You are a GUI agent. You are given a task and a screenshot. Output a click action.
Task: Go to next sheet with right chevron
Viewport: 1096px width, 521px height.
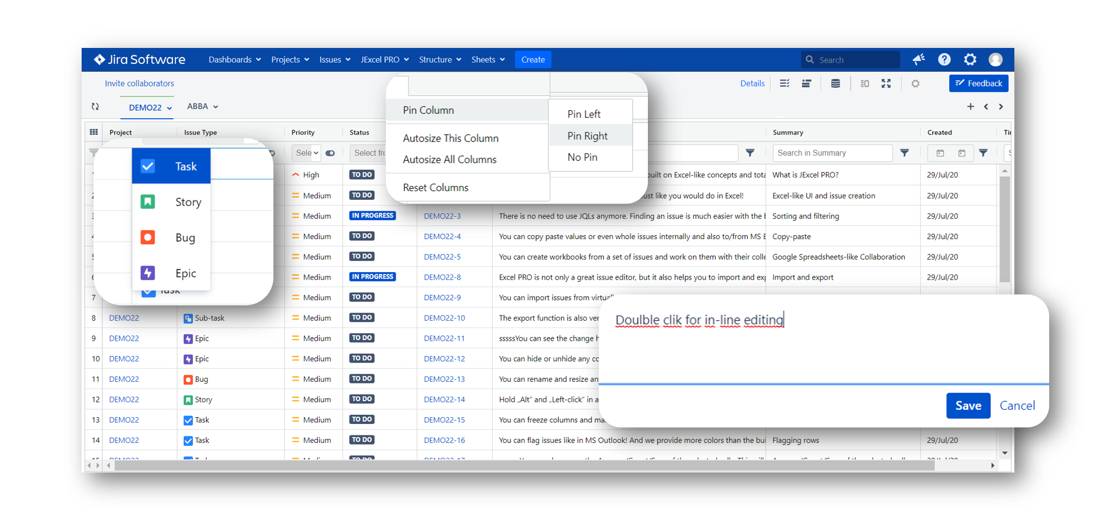pos(1001,107)
